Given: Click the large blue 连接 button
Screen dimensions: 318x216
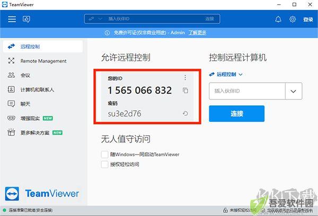Looking at the screenshot, I should [237, 113].
